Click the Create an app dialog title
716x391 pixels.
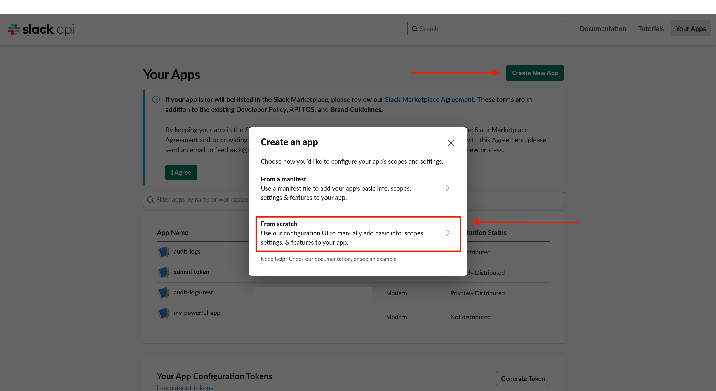289,142
